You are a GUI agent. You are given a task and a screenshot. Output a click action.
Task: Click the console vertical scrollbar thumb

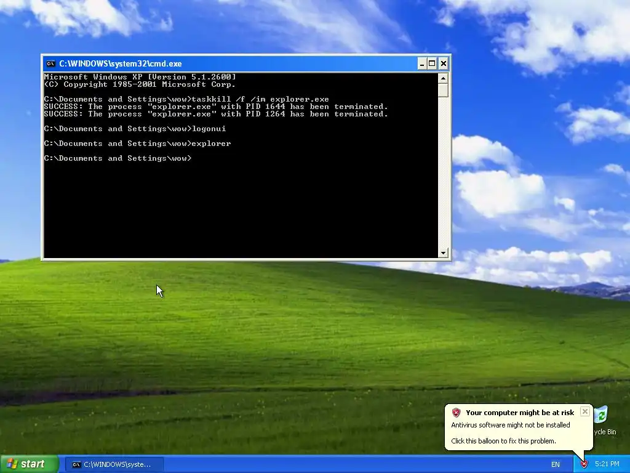(x=443, y=90)
